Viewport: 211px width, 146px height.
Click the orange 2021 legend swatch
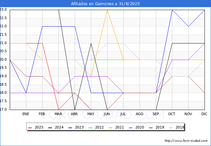(x=110, y=128)
